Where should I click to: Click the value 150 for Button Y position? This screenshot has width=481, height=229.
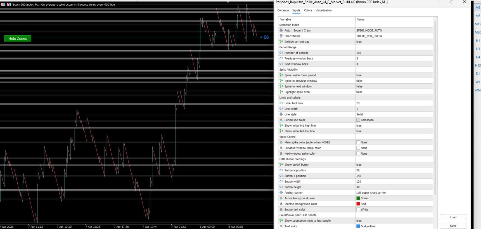click(359, 176)
